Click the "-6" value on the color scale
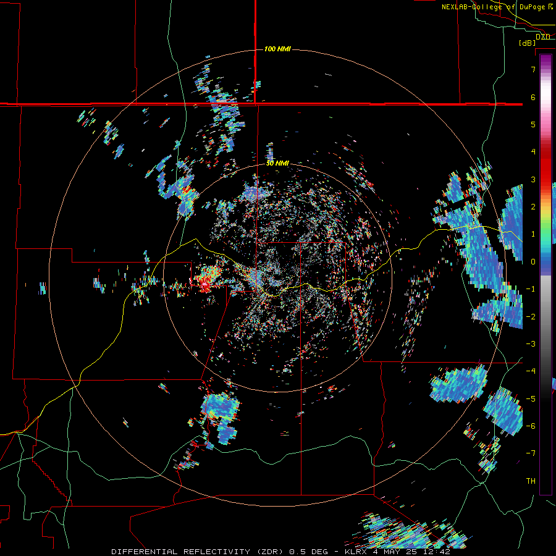 click(531, 426)
